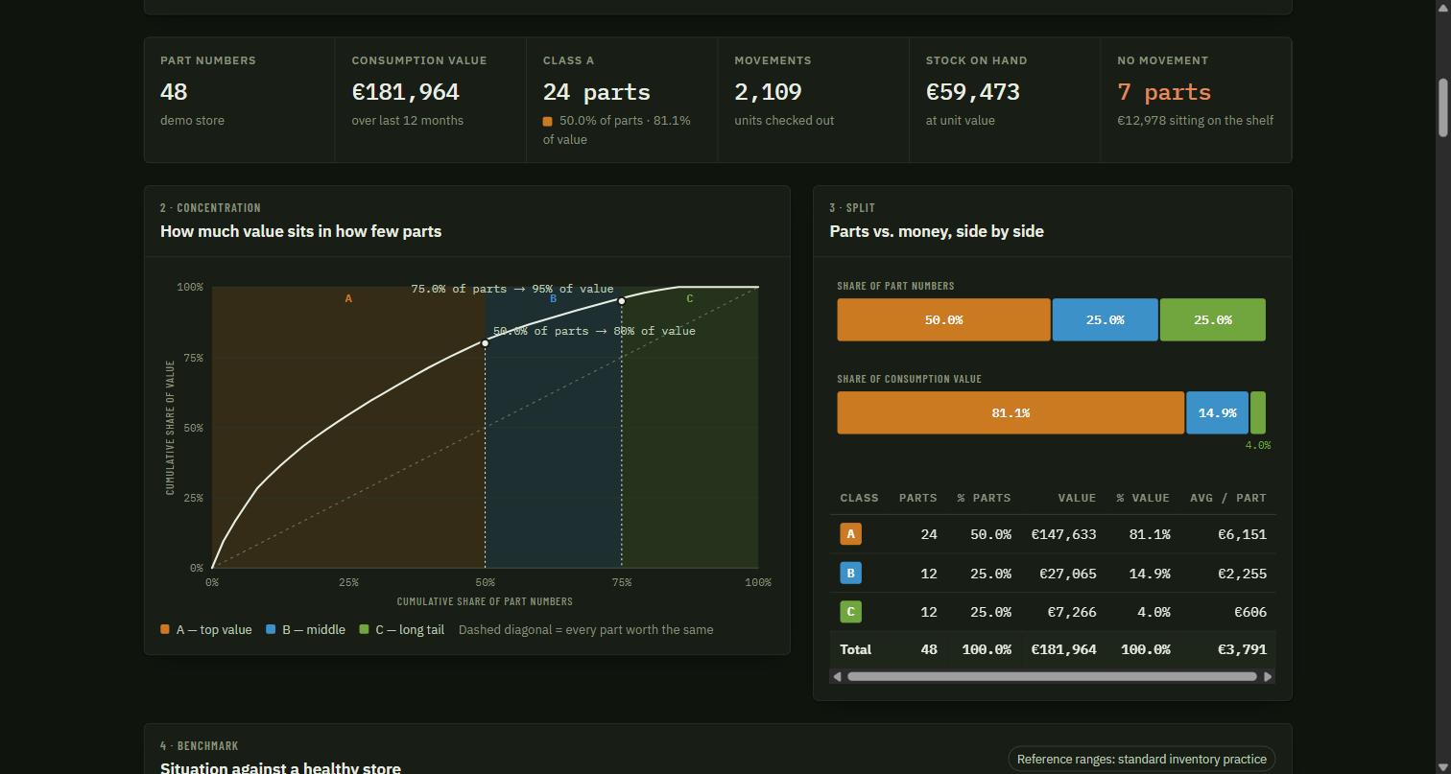
Task: Click the blue class B badge in table
Action: coord(850,574)
